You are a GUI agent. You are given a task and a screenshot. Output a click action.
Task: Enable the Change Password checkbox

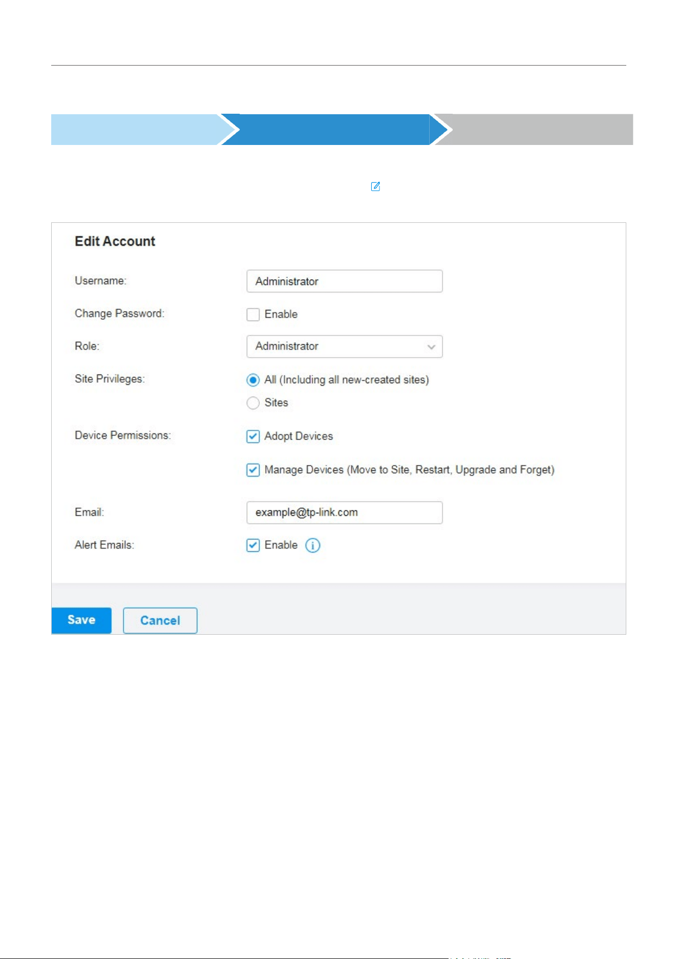(253, 315)
